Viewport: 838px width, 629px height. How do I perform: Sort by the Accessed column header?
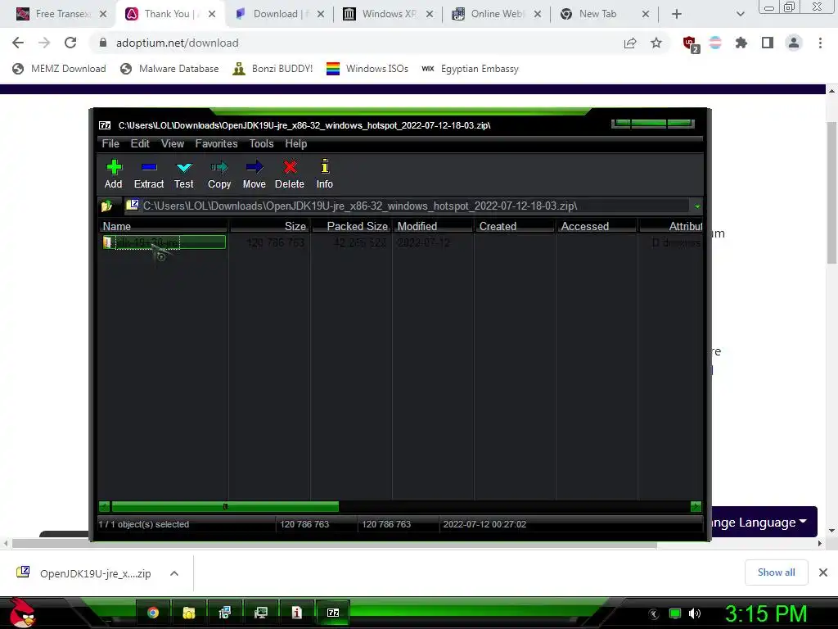[597, 226]
